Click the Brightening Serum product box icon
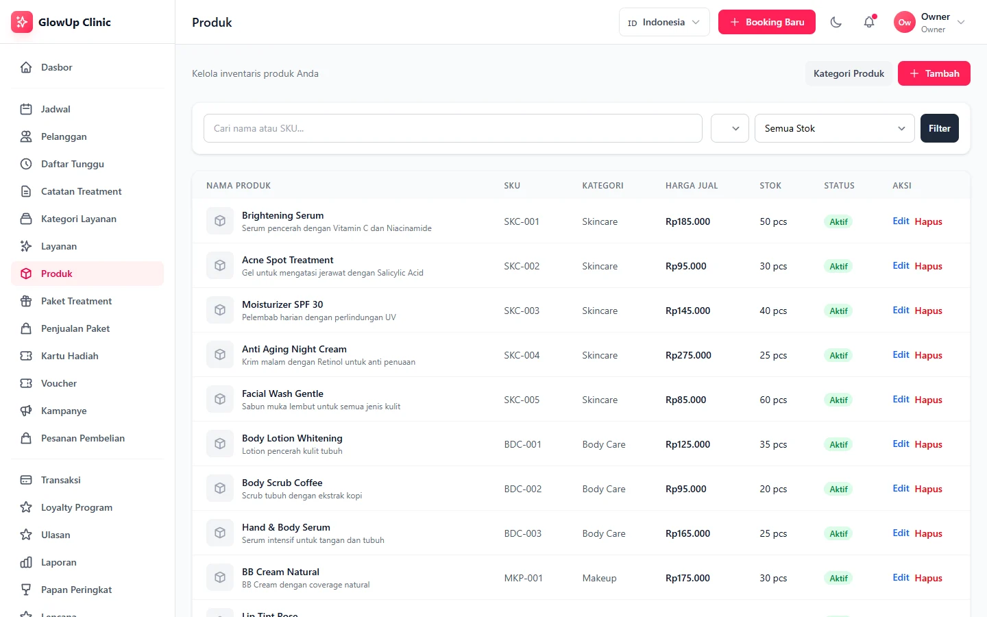 [x=220, y=221]
